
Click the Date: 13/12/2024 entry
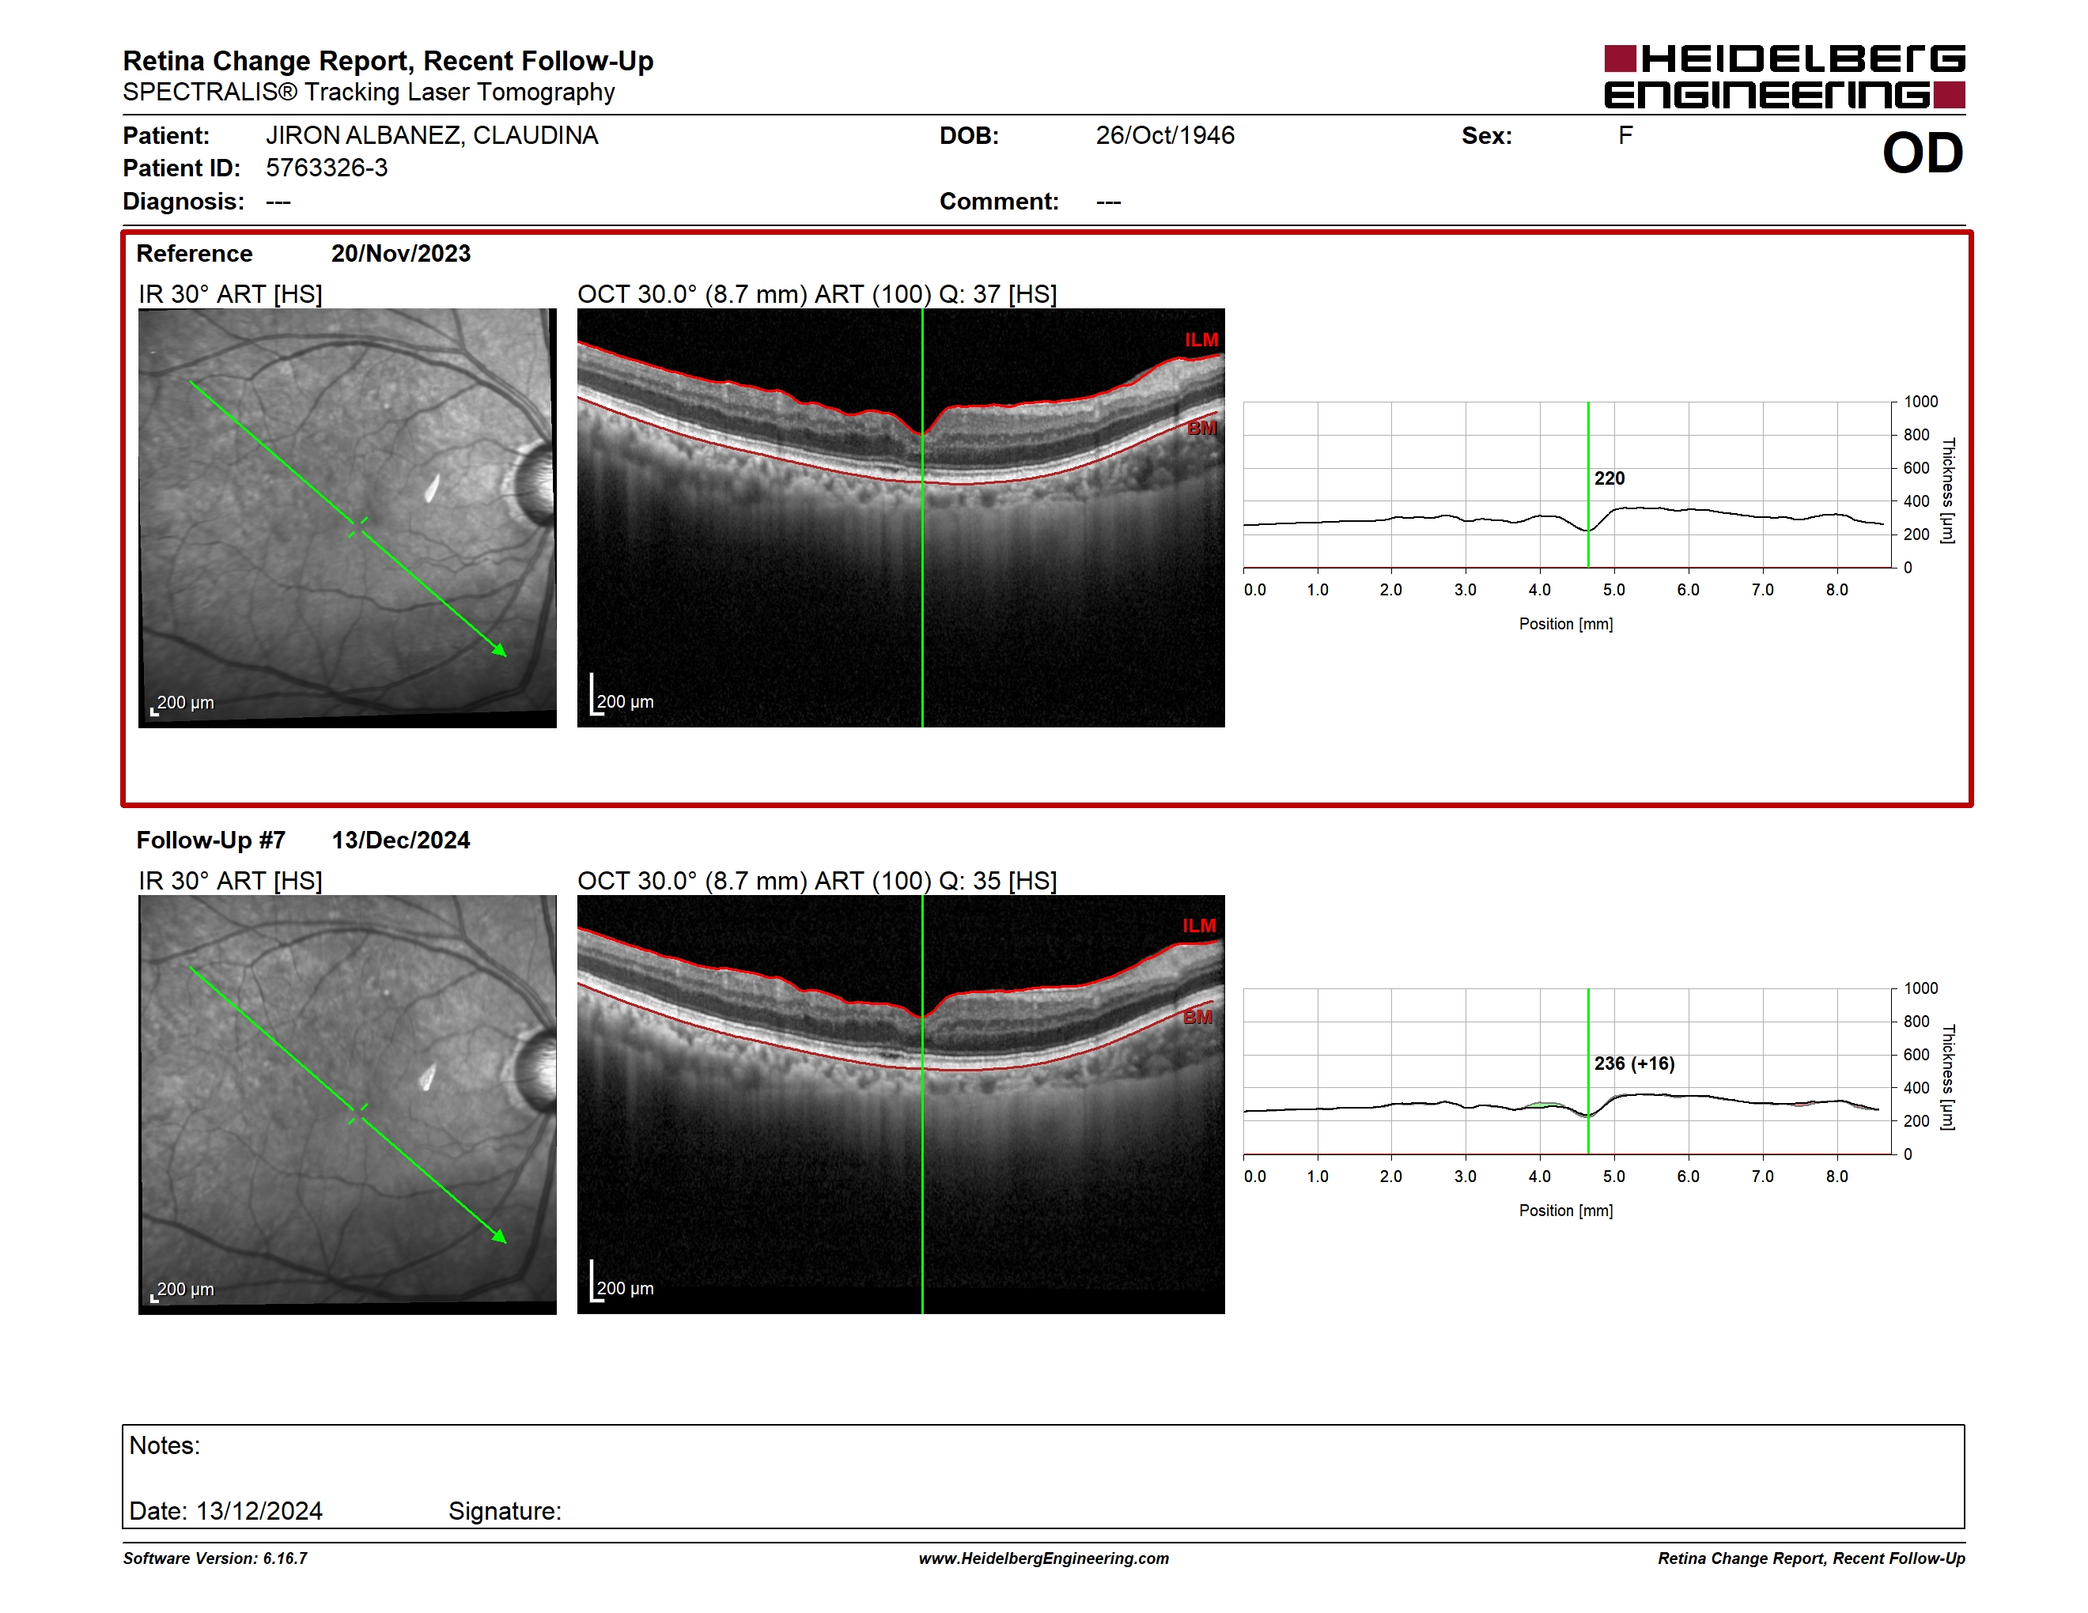(x=225, y=1511)
